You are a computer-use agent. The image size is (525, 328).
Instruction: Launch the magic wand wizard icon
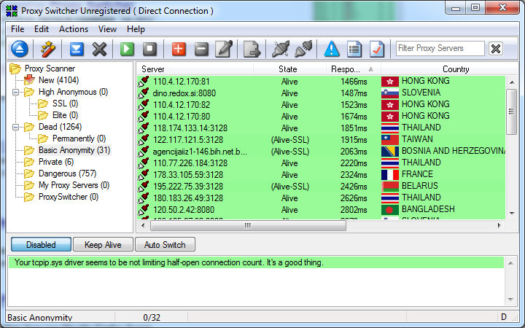coord(48,49)
